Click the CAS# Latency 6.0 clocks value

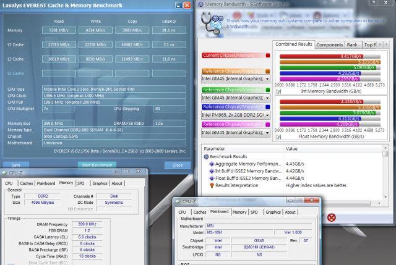click(x=87, y=237)
